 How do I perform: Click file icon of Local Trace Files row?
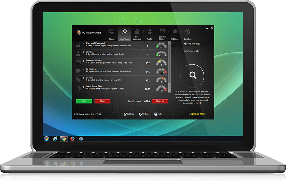pos(78,88)
